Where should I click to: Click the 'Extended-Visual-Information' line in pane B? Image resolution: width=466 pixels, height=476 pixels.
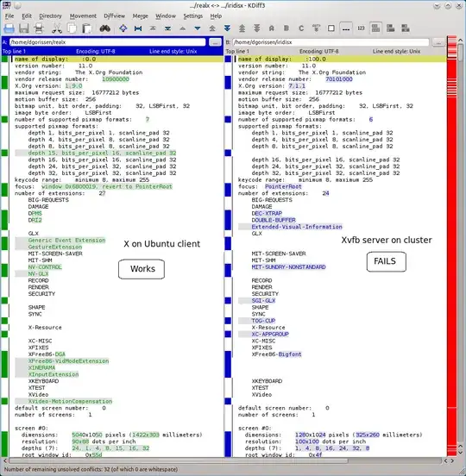click(297, 227)
